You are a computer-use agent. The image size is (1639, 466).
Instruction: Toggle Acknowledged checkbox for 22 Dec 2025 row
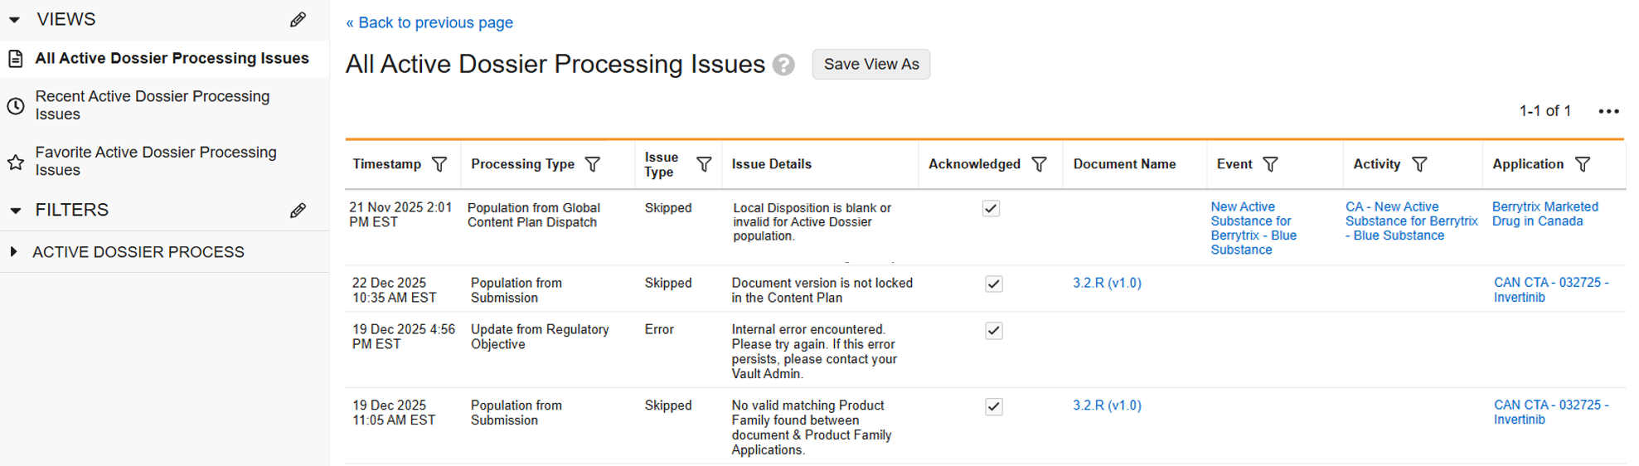pos(993,284)
